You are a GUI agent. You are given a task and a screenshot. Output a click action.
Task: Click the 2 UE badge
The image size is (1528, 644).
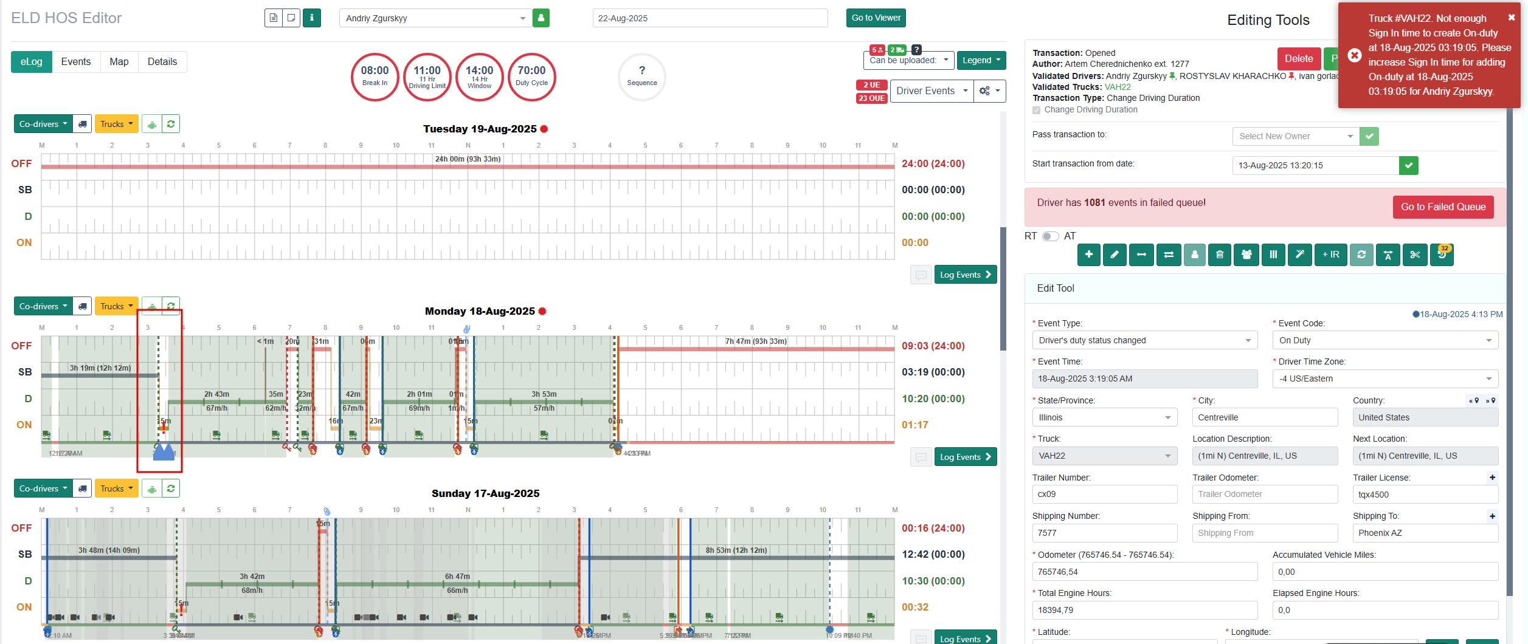871,85
